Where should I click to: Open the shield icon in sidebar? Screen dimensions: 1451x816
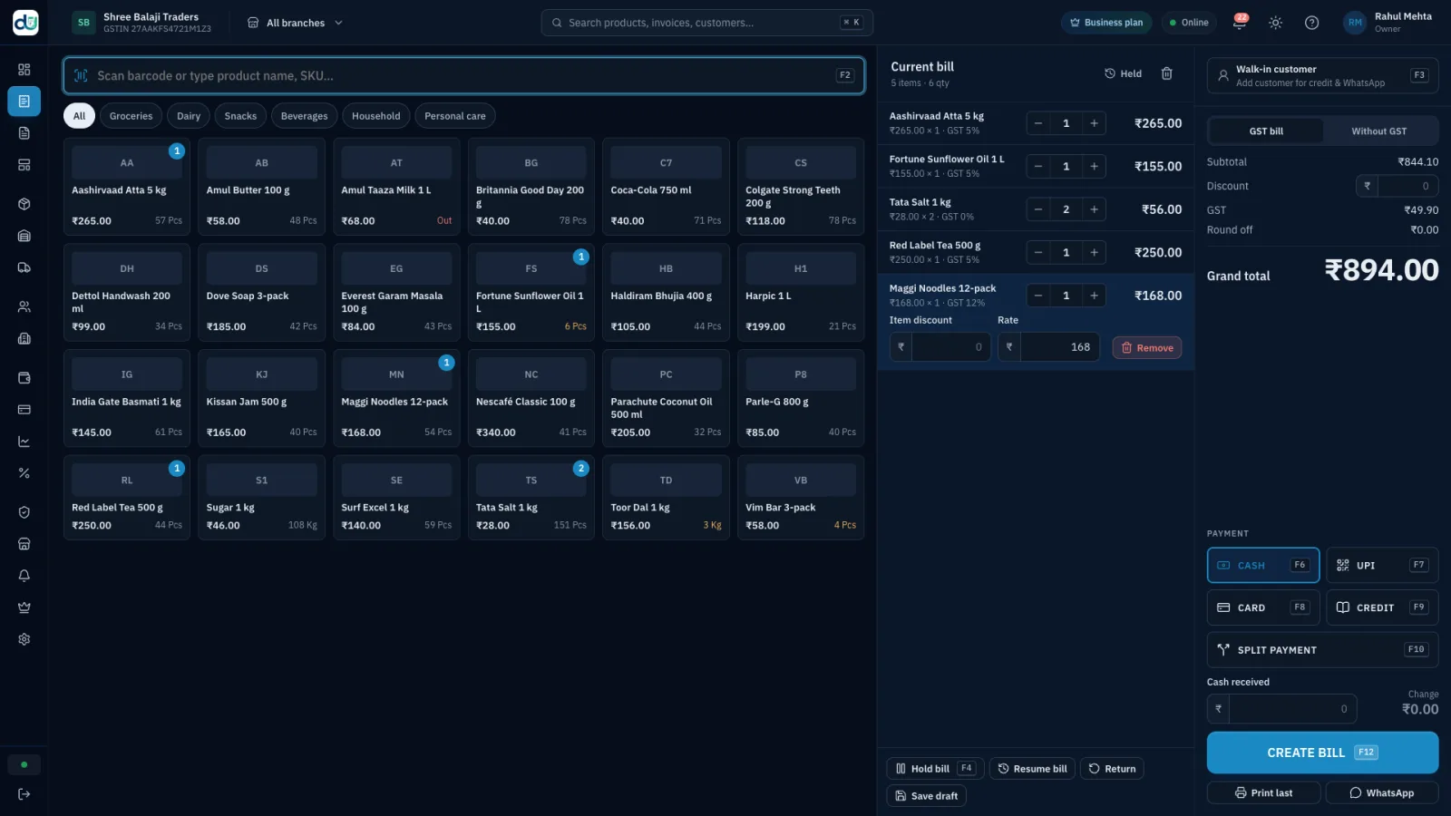click(24, 512)
